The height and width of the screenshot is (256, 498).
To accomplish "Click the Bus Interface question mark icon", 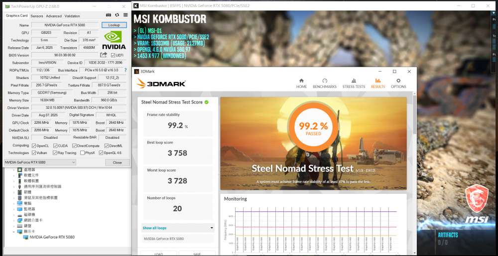I will pos(125,70).
